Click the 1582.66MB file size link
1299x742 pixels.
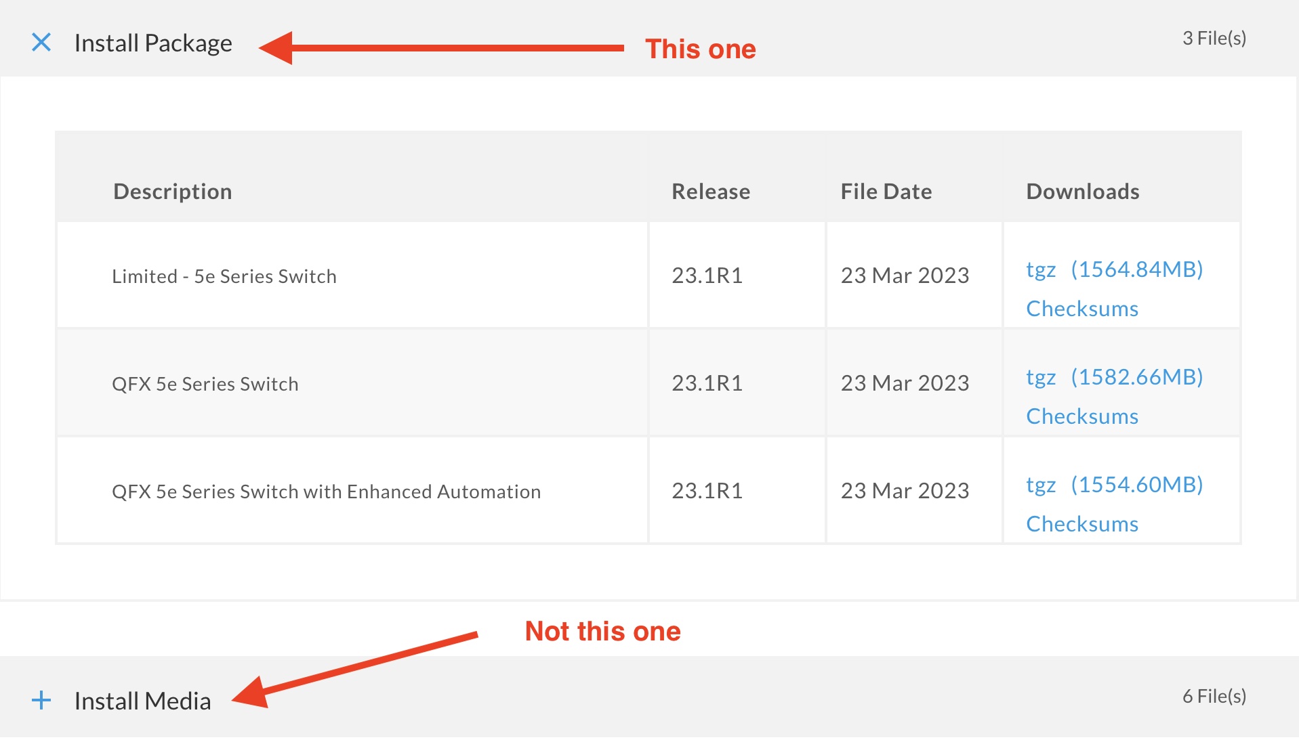click(x=1136, y=377)
